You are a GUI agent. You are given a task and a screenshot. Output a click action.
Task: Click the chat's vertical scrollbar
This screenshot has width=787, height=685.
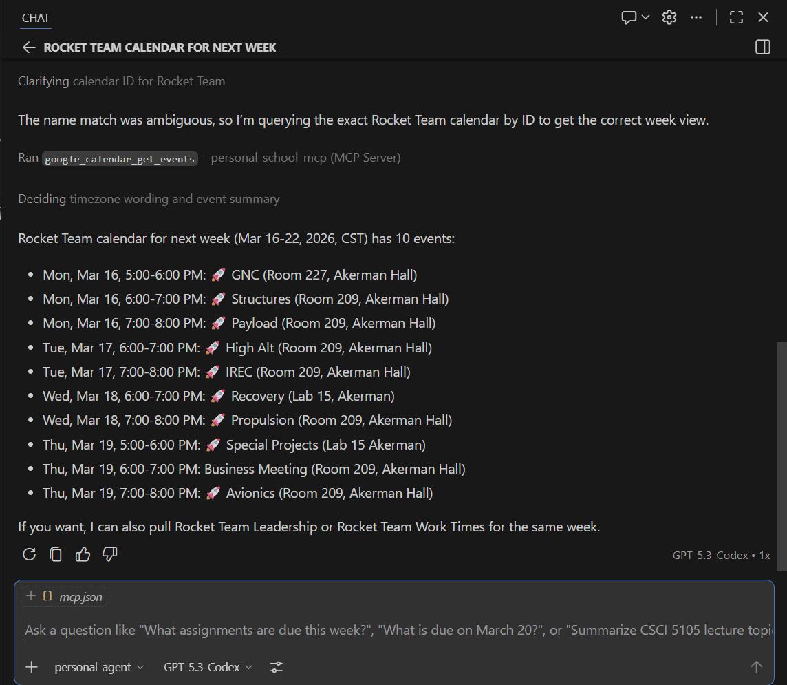[781, 454]
